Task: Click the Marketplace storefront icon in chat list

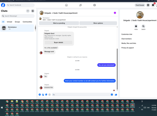Action: click(x=4, y=28)
